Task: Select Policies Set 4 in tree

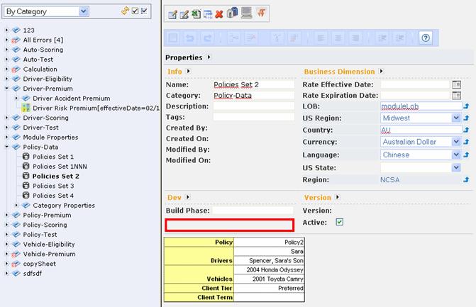Action: click(53, 196)
